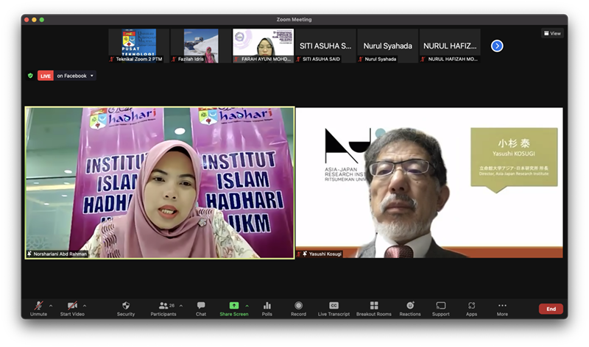589x347 pixels.
Task: Open the LIVE on Facebook dropdown
Action: click(x=92, y=76)
